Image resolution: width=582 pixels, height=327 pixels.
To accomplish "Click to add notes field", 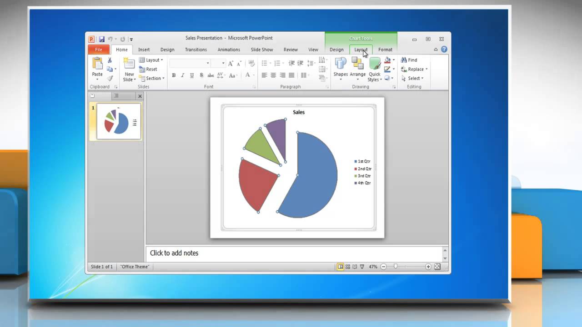I will click(x=294, y=253).
